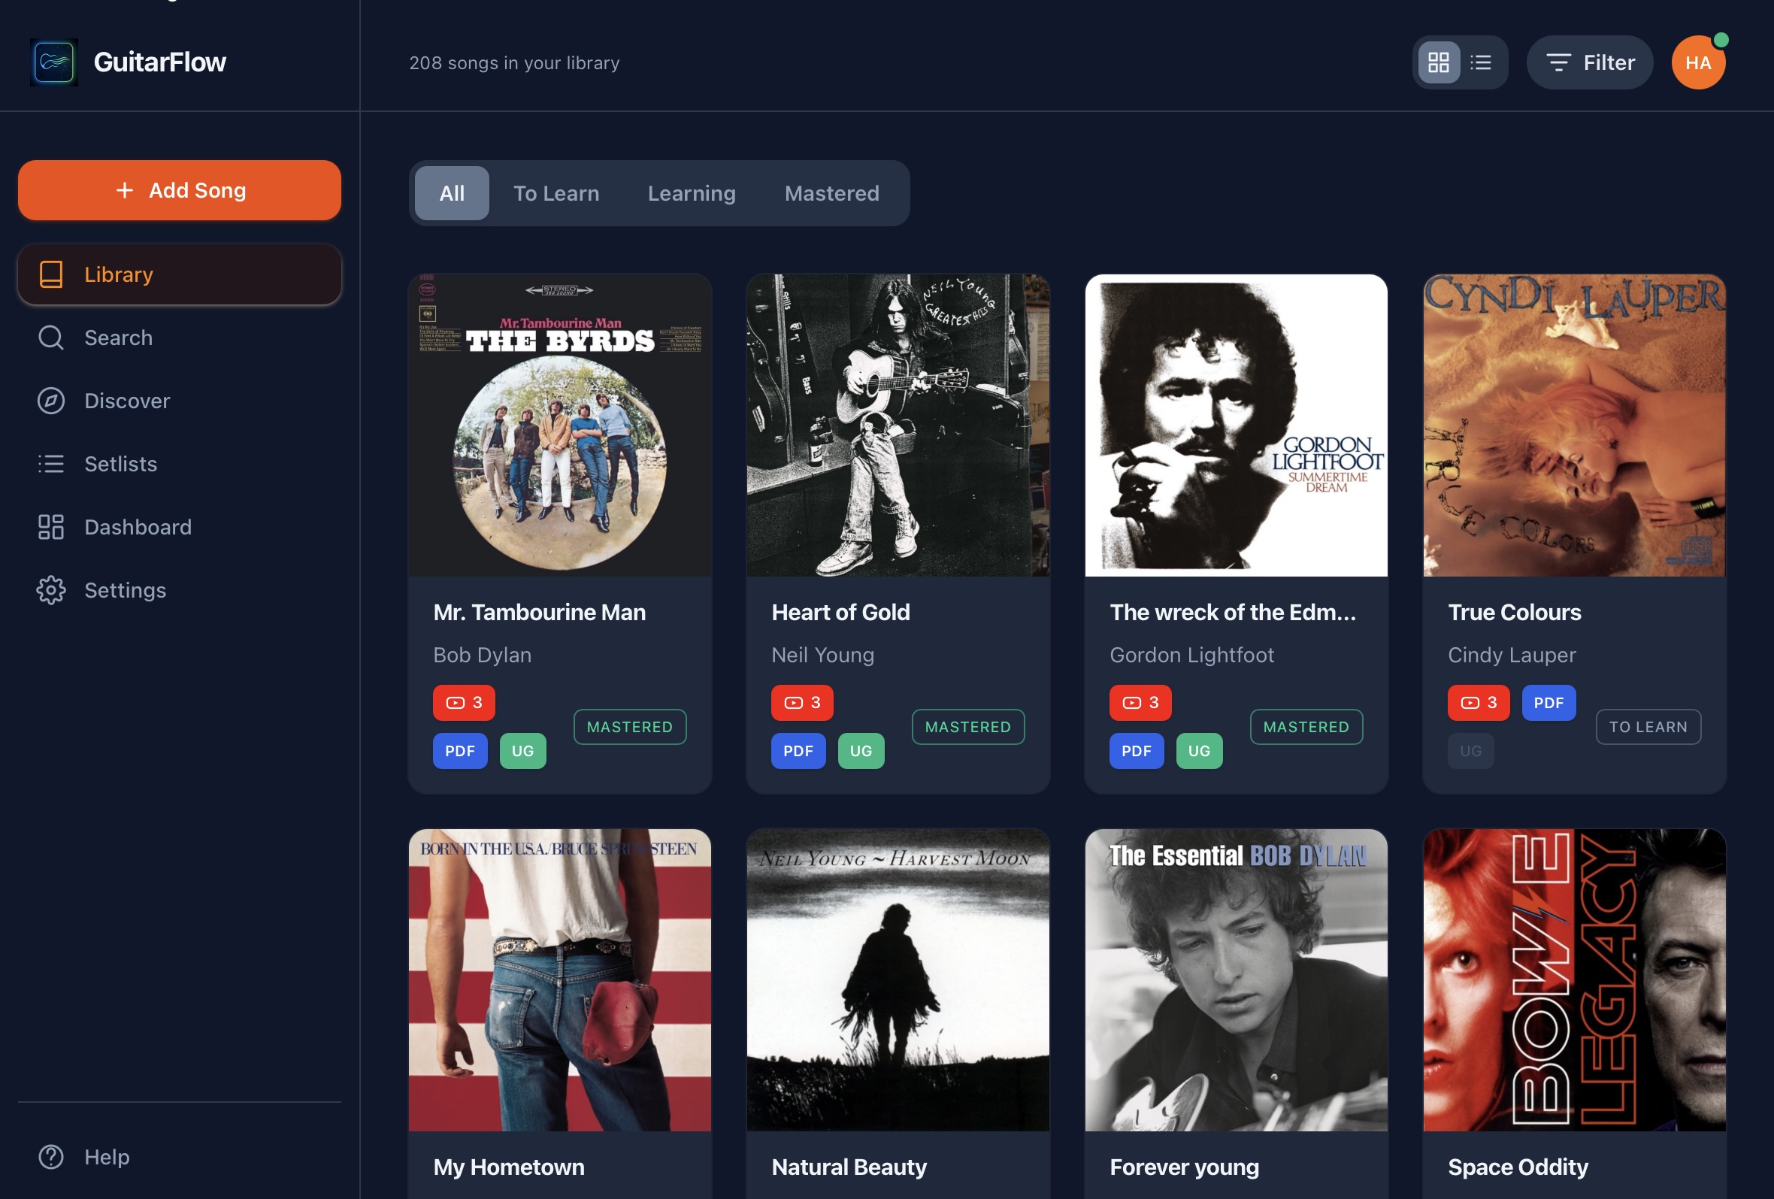Click the Cindy Lauper artist name

pyautogui.click(x=1512, y=655)
